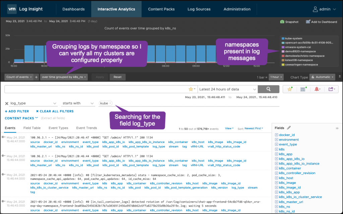Image resolution: width=343 pixels, height=214 pixels.
Task: Click the gear icon on the first event
Action: pos(3,137)
